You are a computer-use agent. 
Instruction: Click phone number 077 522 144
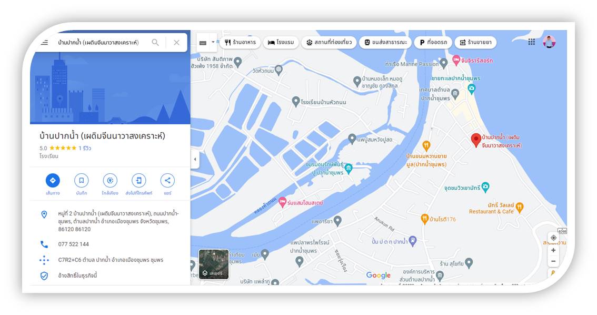(74, 244)
